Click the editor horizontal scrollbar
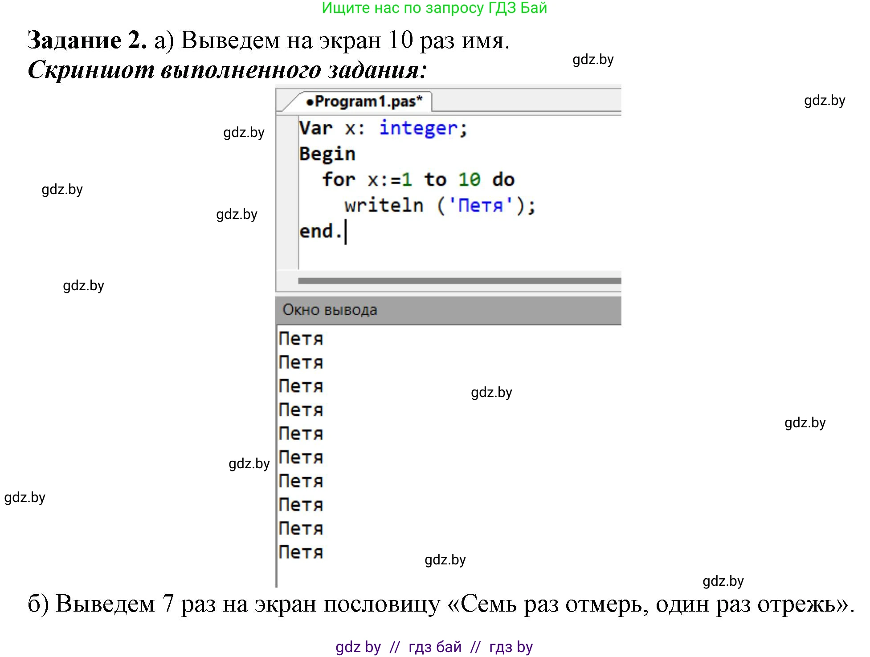 coord(459,281)
